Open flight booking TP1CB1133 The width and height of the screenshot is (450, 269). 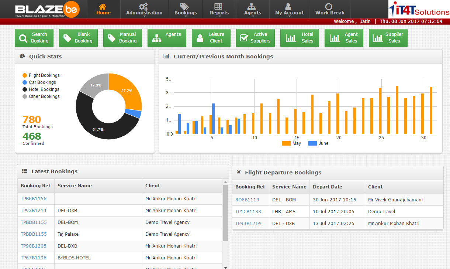(248, 212)
